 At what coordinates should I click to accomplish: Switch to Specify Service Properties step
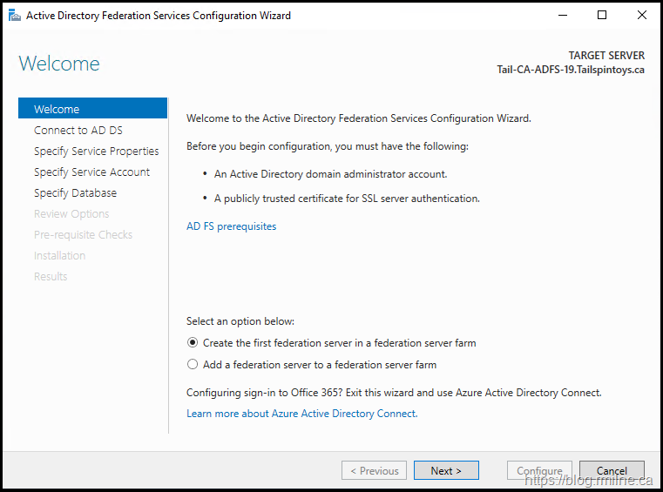[x=96, y=151]
